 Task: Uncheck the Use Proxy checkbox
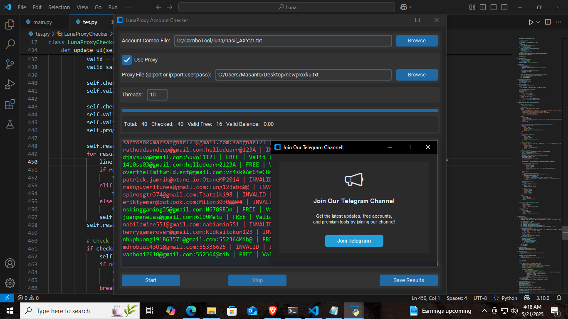(127, 60)
